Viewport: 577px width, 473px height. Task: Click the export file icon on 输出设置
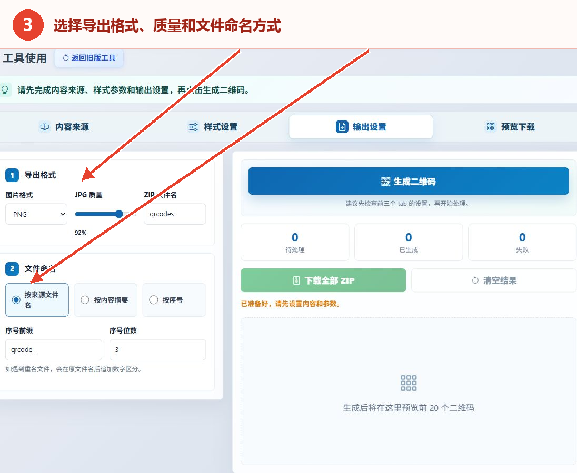coord(342,127)
